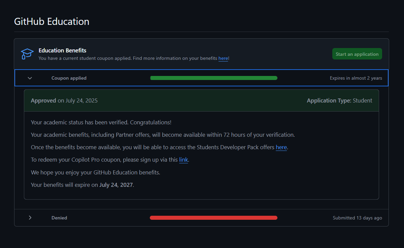Screen dimensions: 404x248
Task: Click the 'Application Type: Student' text
Action: (x=339, y=100)
